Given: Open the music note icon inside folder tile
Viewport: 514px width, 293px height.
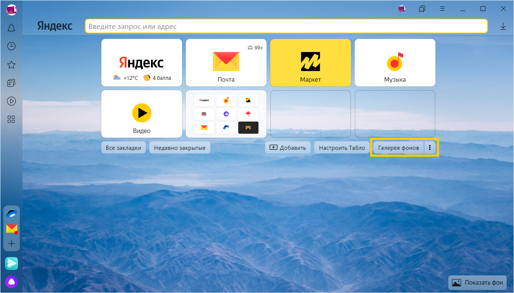Looking at the screenshot, I should [x=226, y=100].
